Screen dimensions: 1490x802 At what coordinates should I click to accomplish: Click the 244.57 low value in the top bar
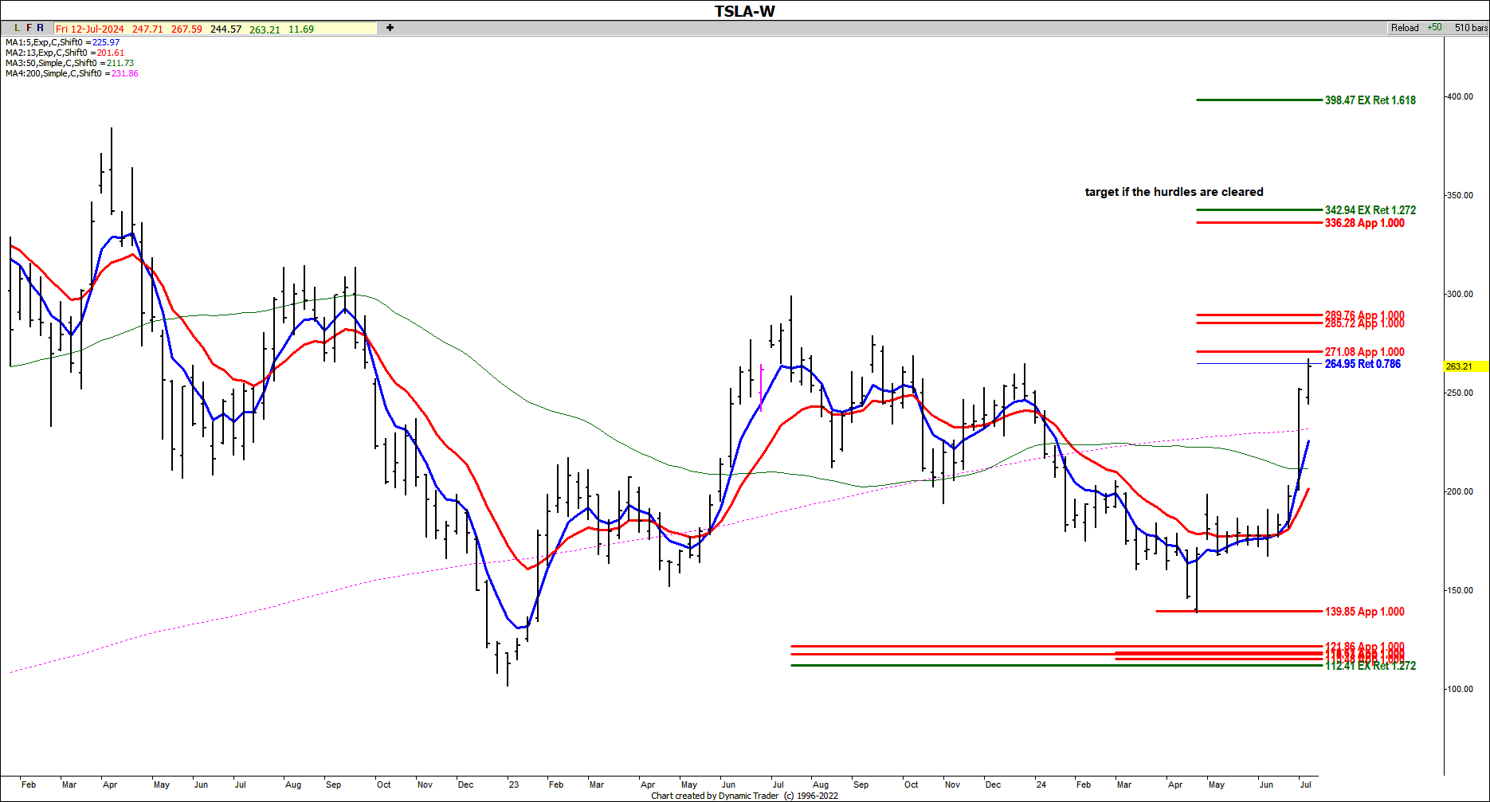225,29
